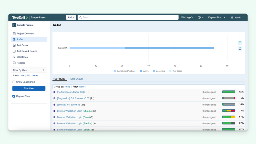Click the Reports bar chart icon
Viewport: 256px width, 144px height.
coord(14,63)
